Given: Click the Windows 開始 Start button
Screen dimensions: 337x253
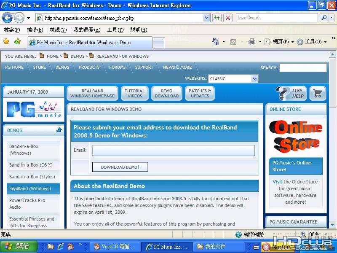Looking at the screenshot, I should click(19, 246).
